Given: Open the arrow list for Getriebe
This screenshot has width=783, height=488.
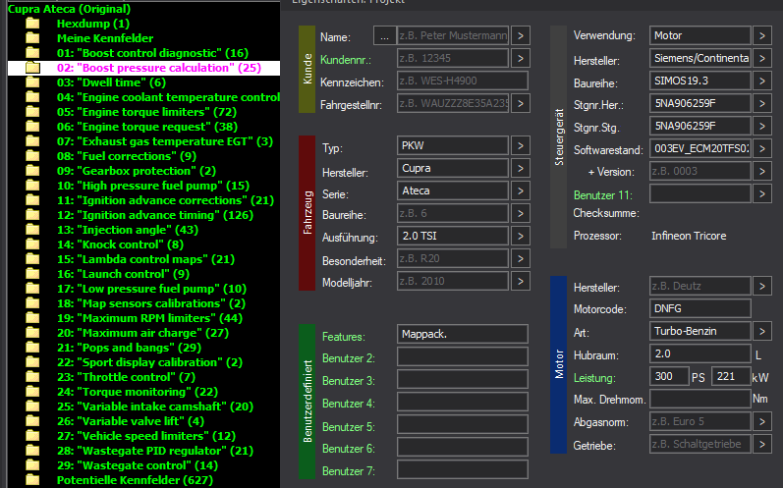Looking at the screenshot, I should [x=762, y=444].
